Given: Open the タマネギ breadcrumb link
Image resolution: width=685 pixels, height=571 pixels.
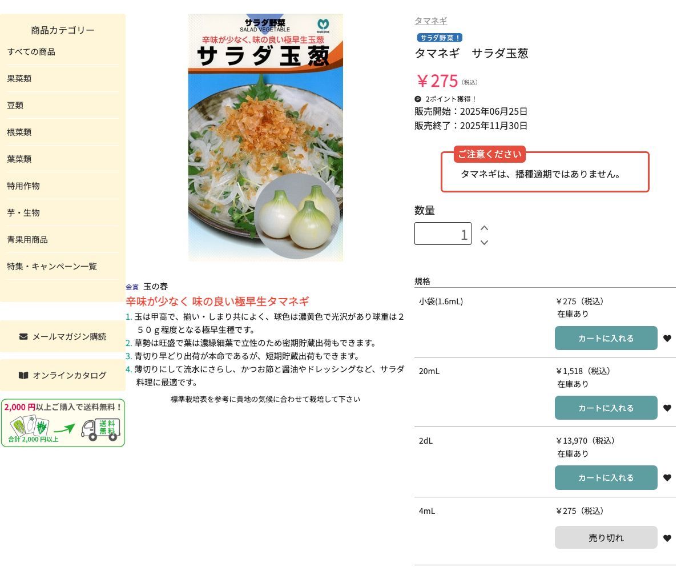Looking at the screenshot, I should click(x=430, y=21).
